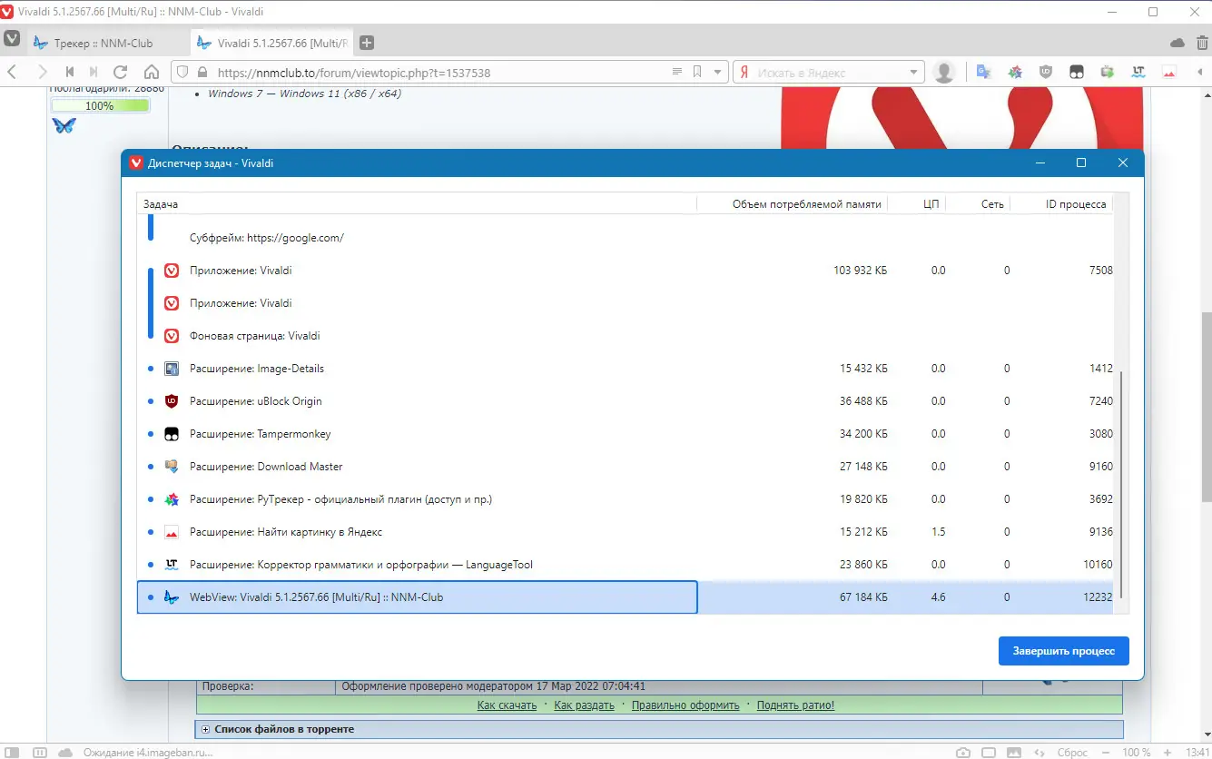Select the Субфрейм: https://google.com/ row
This screenshot has height=759, width=1212.
[x=626, y=238]
